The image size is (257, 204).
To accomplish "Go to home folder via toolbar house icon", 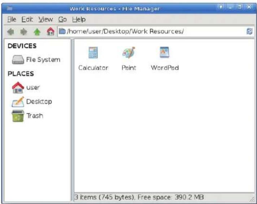I will pos(51,31).
